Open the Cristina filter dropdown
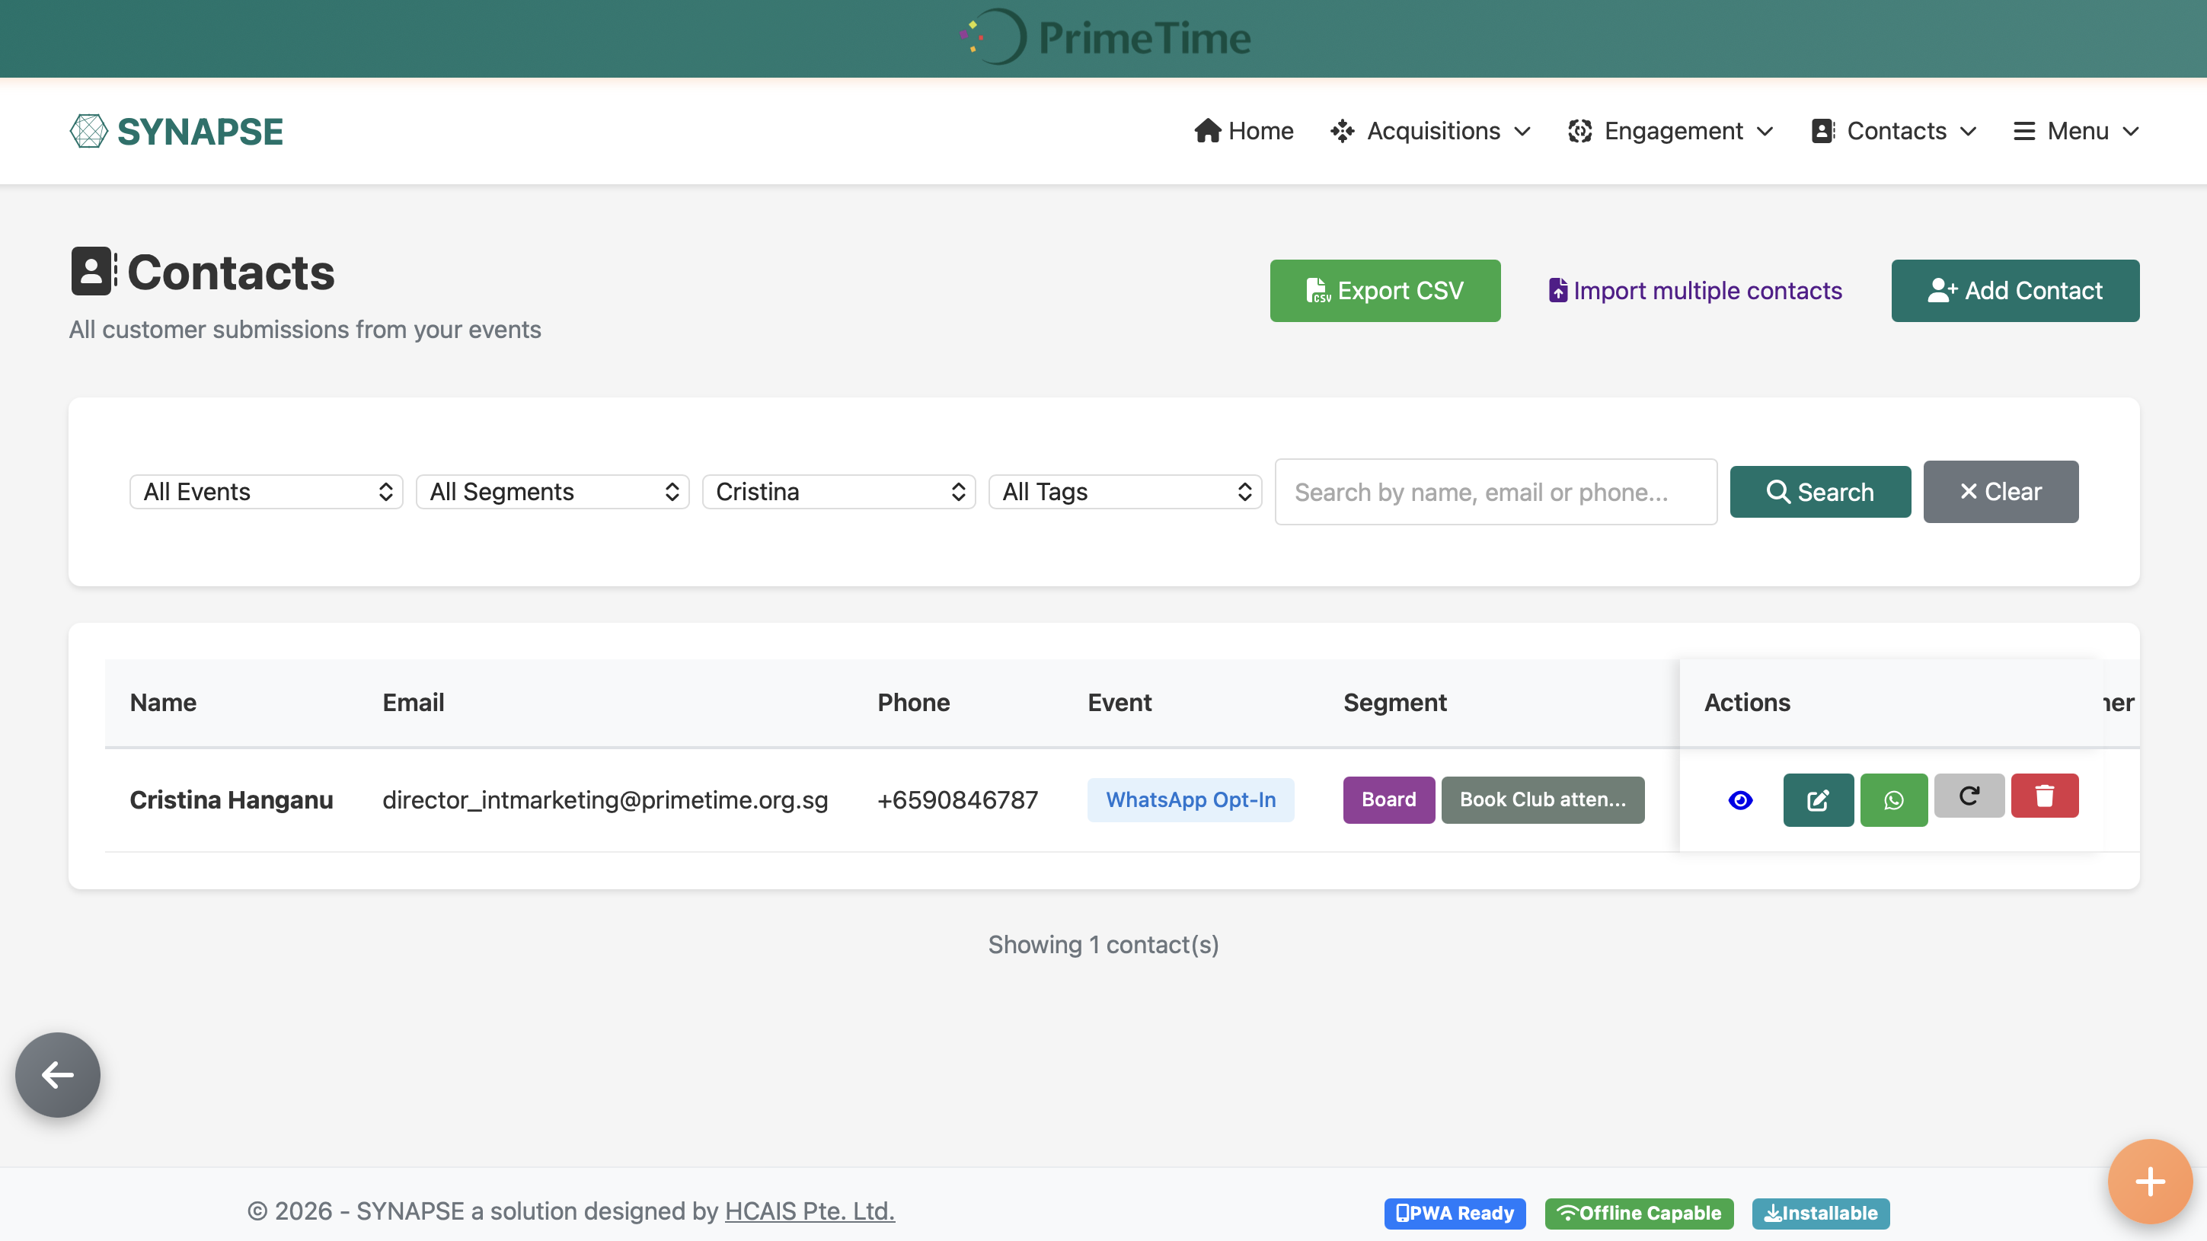2207x1241 pixels. tap(838, 492)
